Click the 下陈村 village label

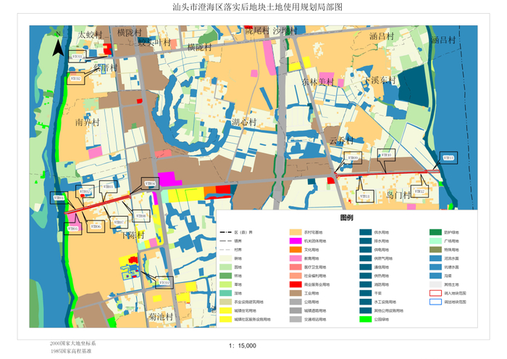133,235
